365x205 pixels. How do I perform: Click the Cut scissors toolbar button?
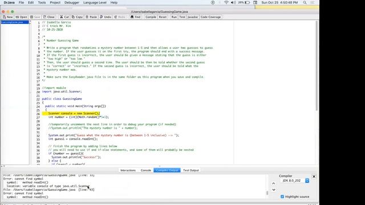(x=64, y=17)
